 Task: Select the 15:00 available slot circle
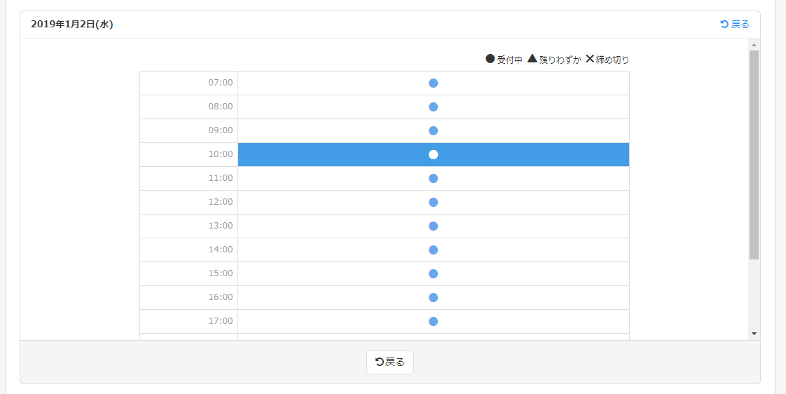(433, 274)
